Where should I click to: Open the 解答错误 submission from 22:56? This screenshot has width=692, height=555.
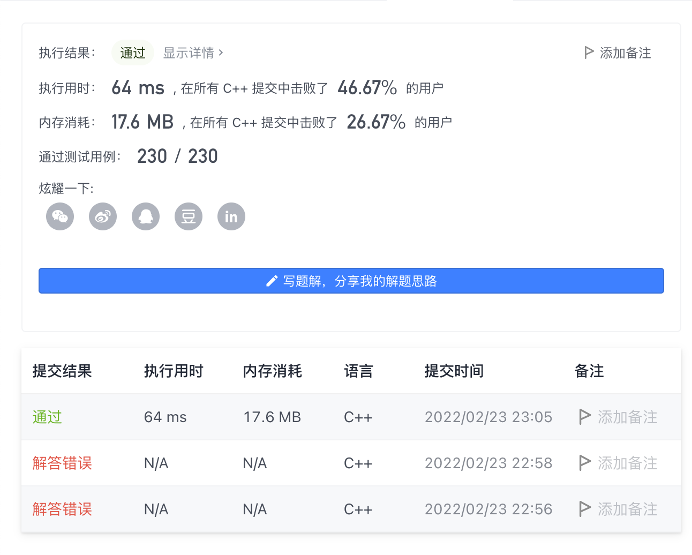click(62, 509)
